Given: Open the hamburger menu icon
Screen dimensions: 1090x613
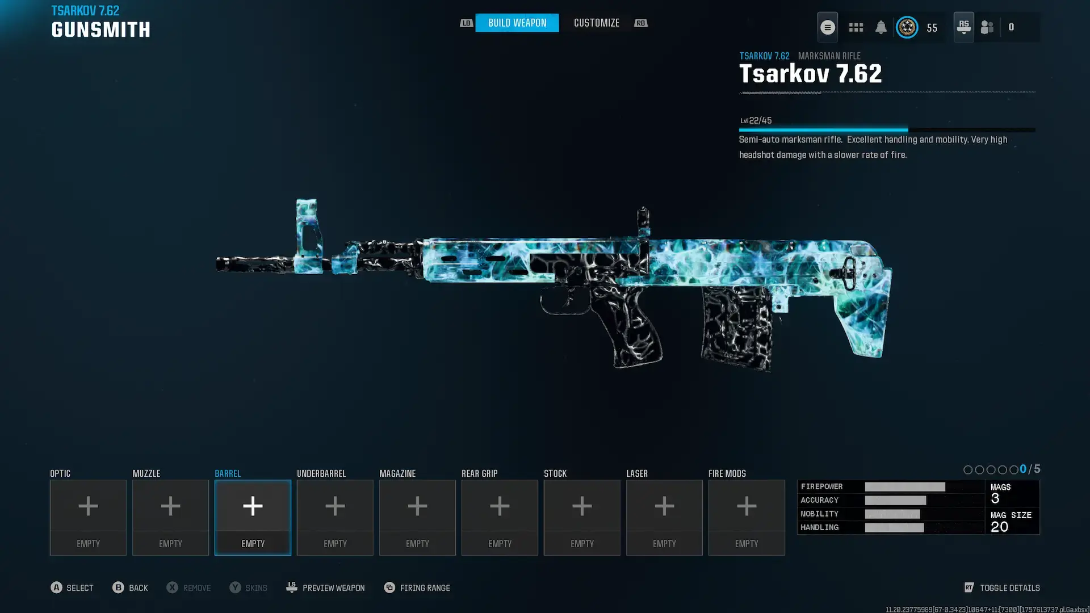Looking at the screenshot, I should tap(827, 27).
